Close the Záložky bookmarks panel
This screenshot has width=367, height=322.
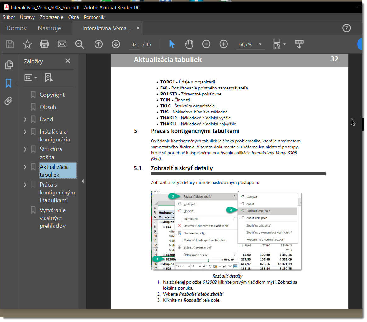[68, 61]
